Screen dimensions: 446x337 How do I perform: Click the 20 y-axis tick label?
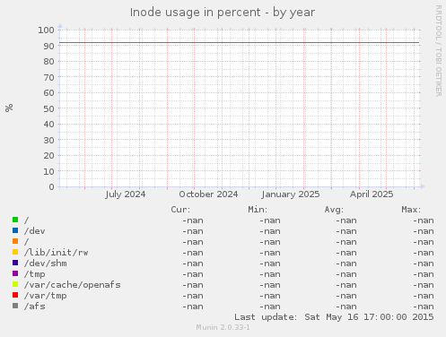49,155
